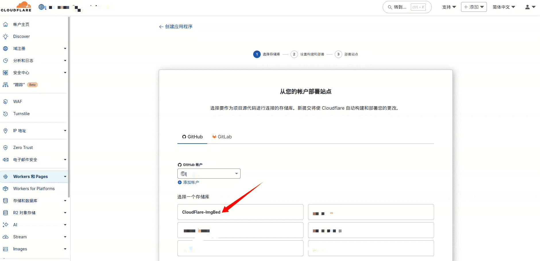Viewport: 540px width, 261px height.
Task: Click the location pin icon for IP 地址
Action: (5, 131)
